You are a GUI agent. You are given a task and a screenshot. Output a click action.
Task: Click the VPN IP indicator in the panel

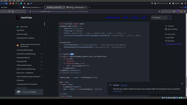[x=160, y=3]
